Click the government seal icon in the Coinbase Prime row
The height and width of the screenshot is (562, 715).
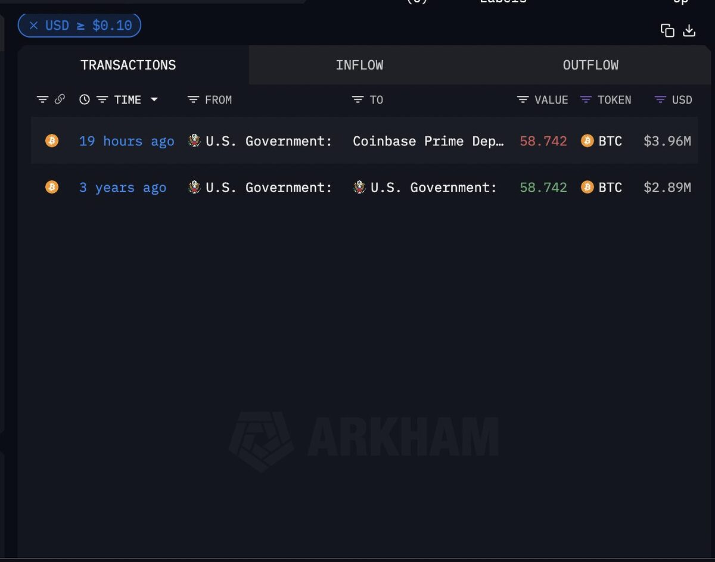[x=194, y=140]
